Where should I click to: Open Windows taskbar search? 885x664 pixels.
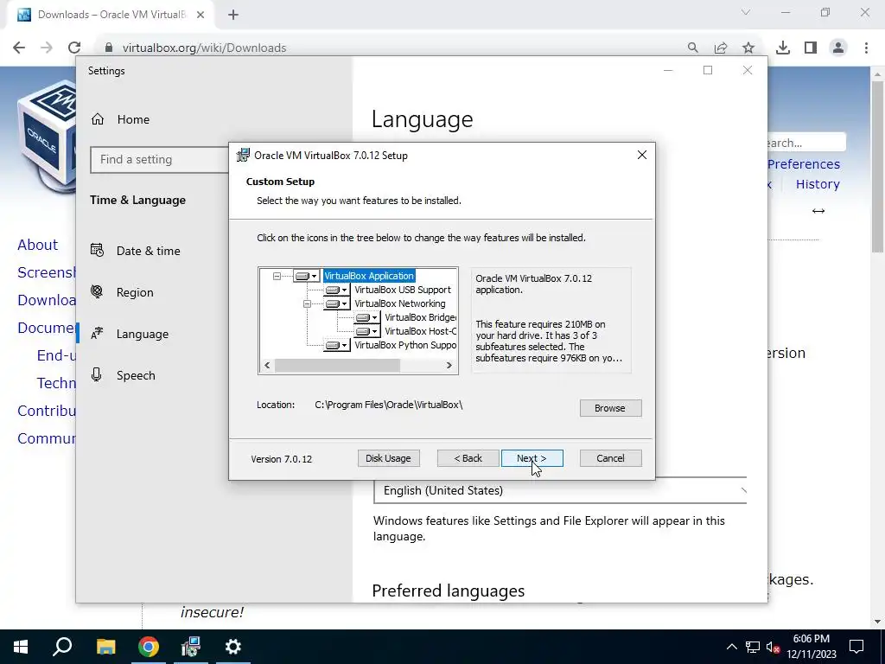point(62,647)
